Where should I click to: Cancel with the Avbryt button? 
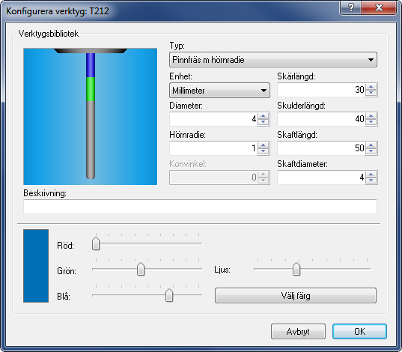(x=298, y=332)
